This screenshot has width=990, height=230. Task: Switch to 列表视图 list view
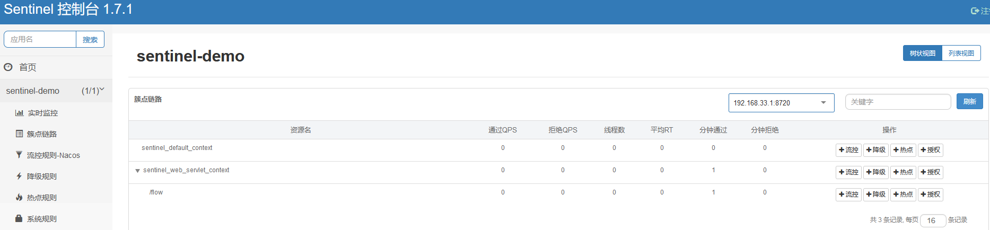pyautogui.click(x=961, y=53)
